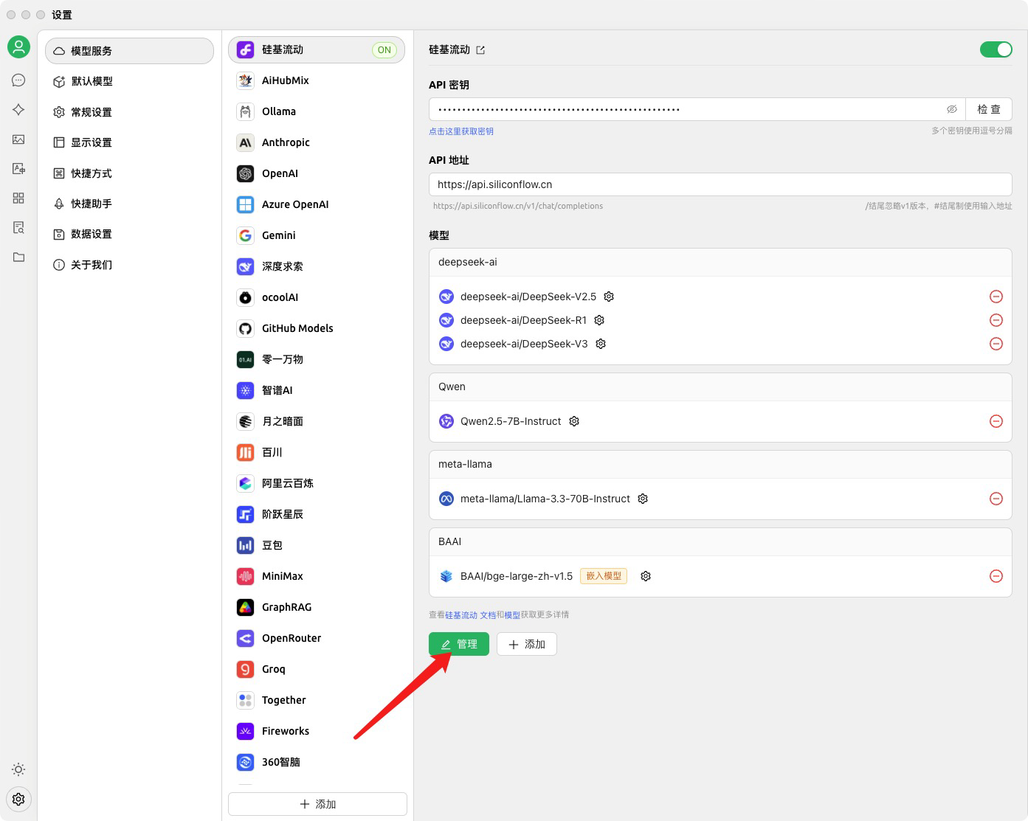
Task: Open the 模型 details link
Action: coord(512,614)
